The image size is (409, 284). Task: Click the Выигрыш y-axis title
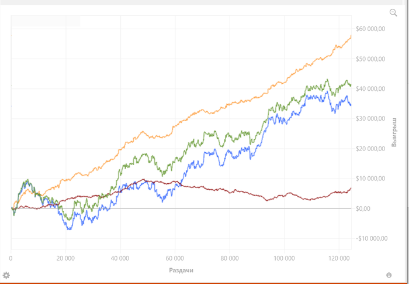point(394,132)
